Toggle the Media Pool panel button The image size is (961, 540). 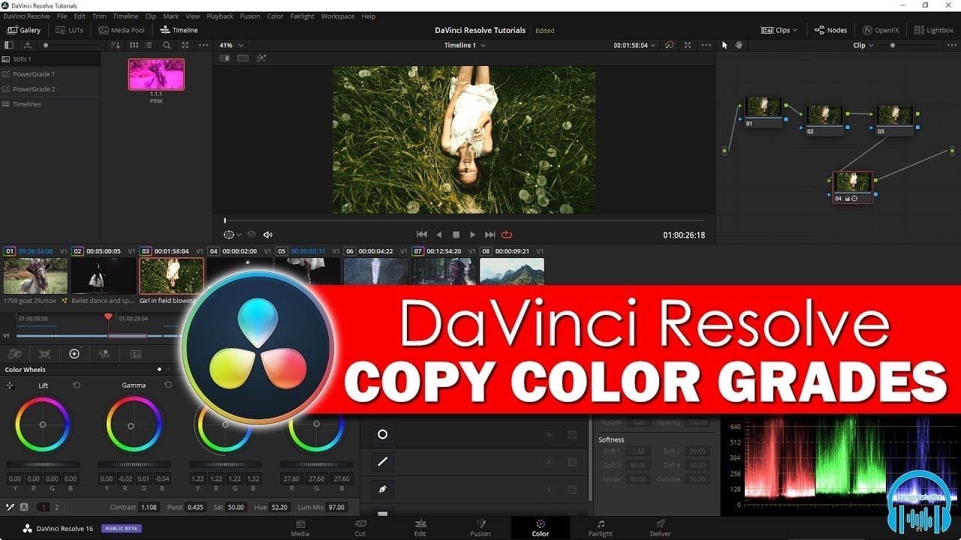pos(120,30)
